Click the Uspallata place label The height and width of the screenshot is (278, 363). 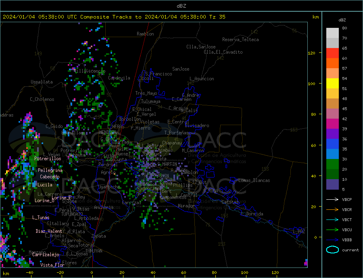pos(42,82)
